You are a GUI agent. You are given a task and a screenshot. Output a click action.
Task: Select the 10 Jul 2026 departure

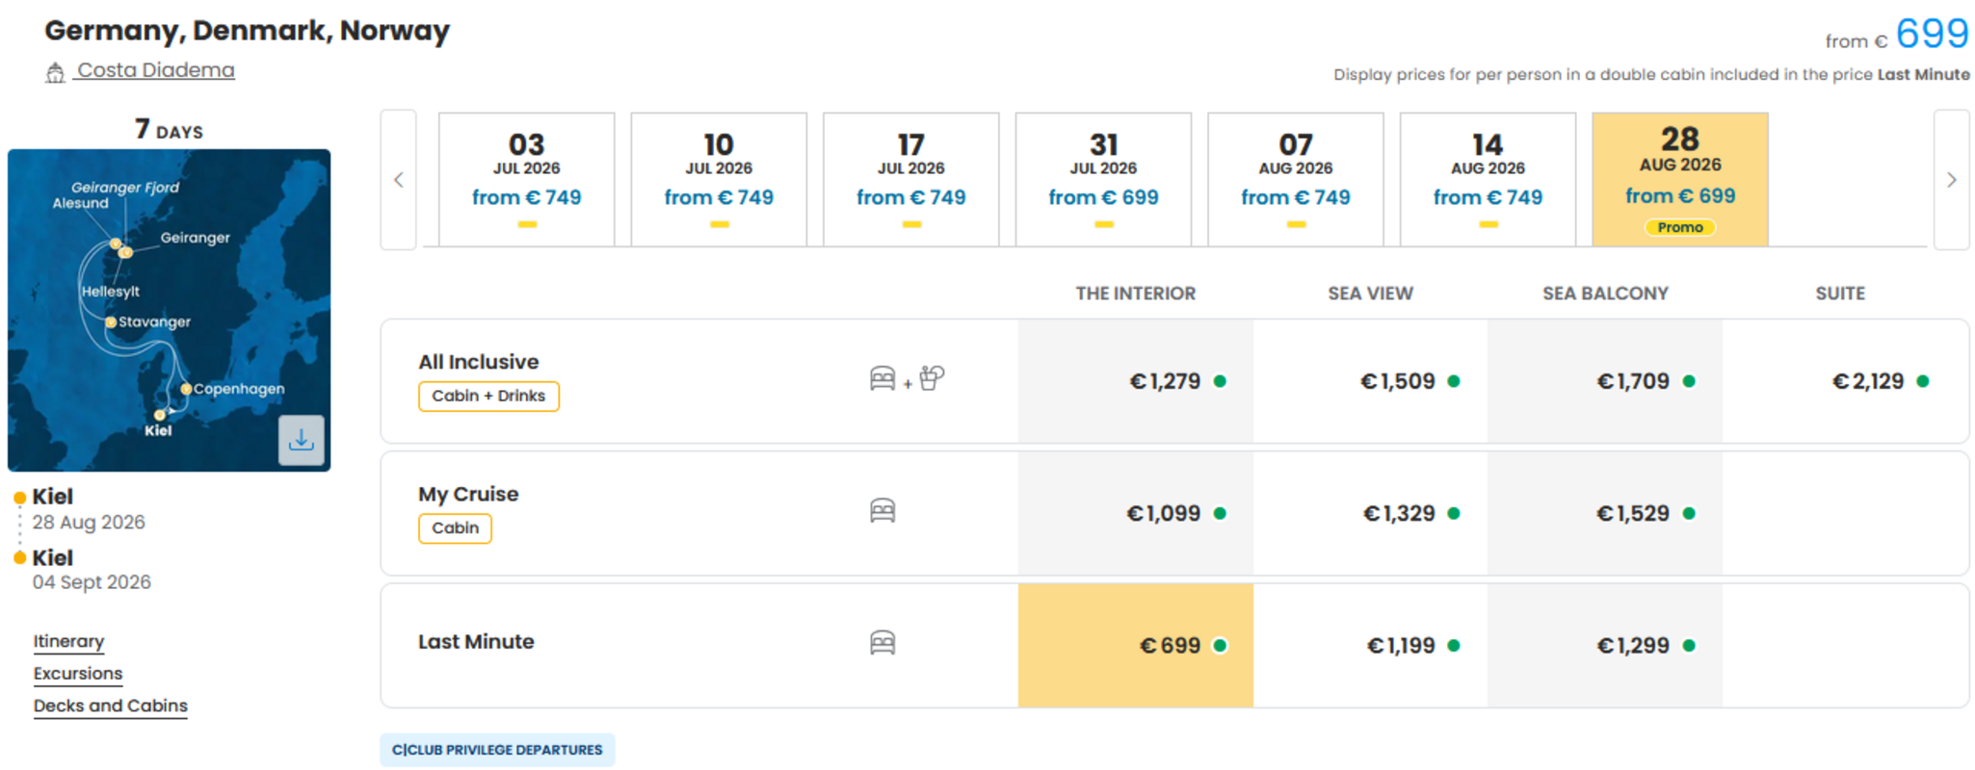point(719,179)
